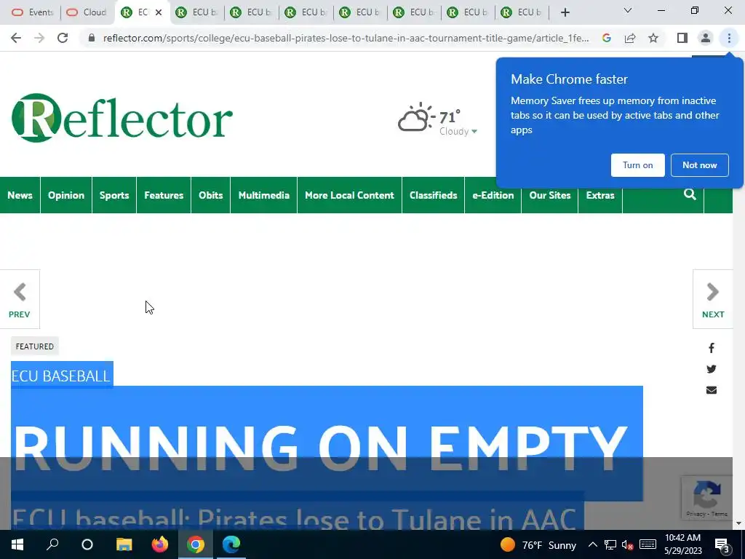Open the e-Edition menu item
Viewport: 745px width, 559px height.
coord(493,195)
